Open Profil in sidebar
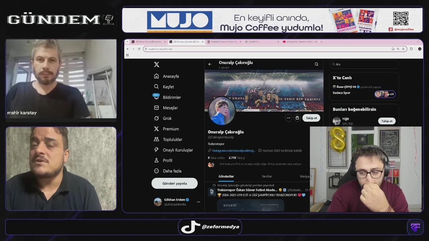 click(163, 160)
